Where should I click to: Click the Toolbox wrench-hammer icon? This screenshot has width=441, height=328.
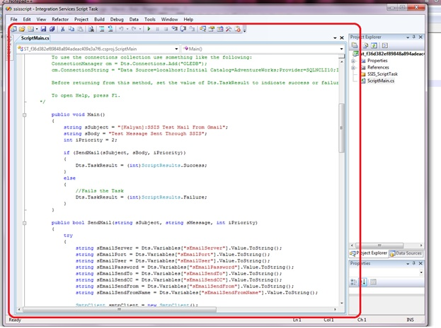(229, 29)
